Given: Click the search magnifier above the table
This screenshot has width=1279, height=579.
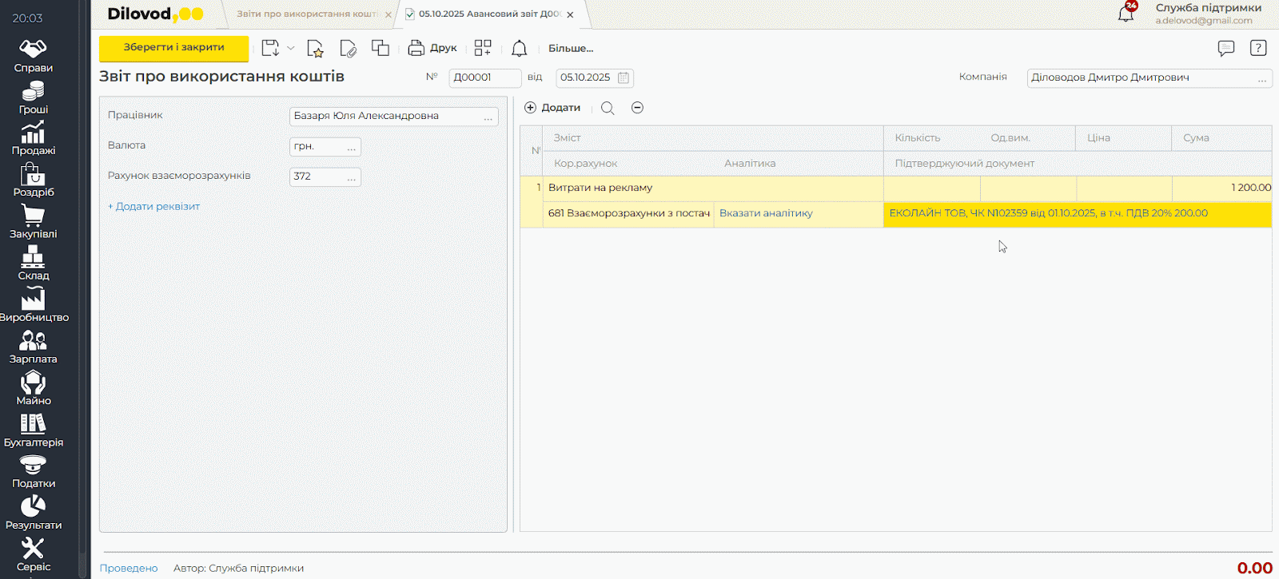Looking at the screenshot, I should pyautogui.click(x=608, y=108).
